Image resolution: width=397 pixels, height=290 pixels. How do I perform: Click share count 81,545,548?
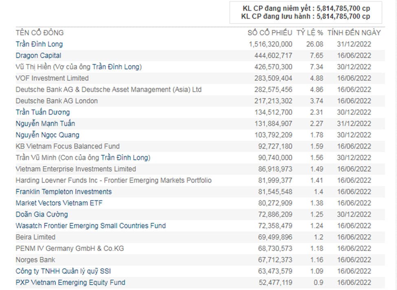(x=275, y=191)
